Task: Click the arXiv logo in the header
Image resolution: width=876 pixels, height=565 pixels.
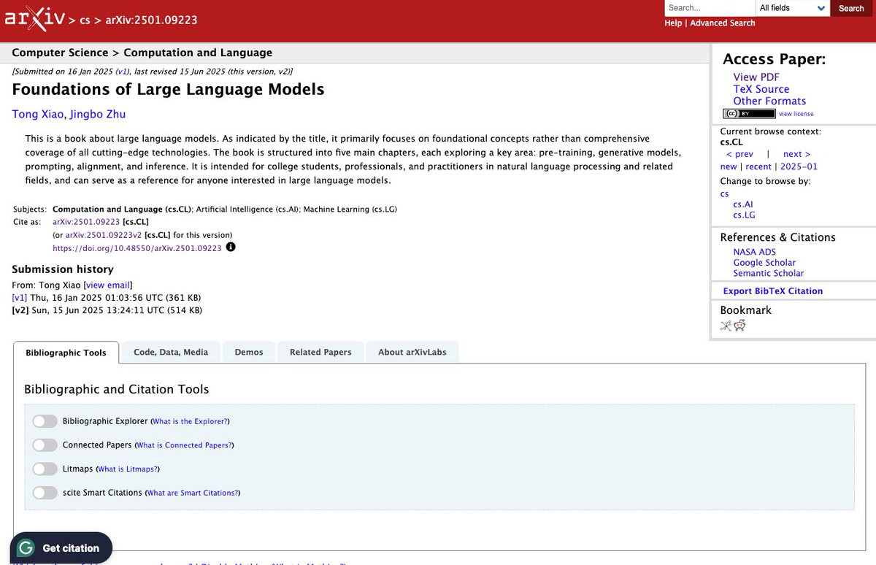Action: pyautogui.click(x=34, y=18)
